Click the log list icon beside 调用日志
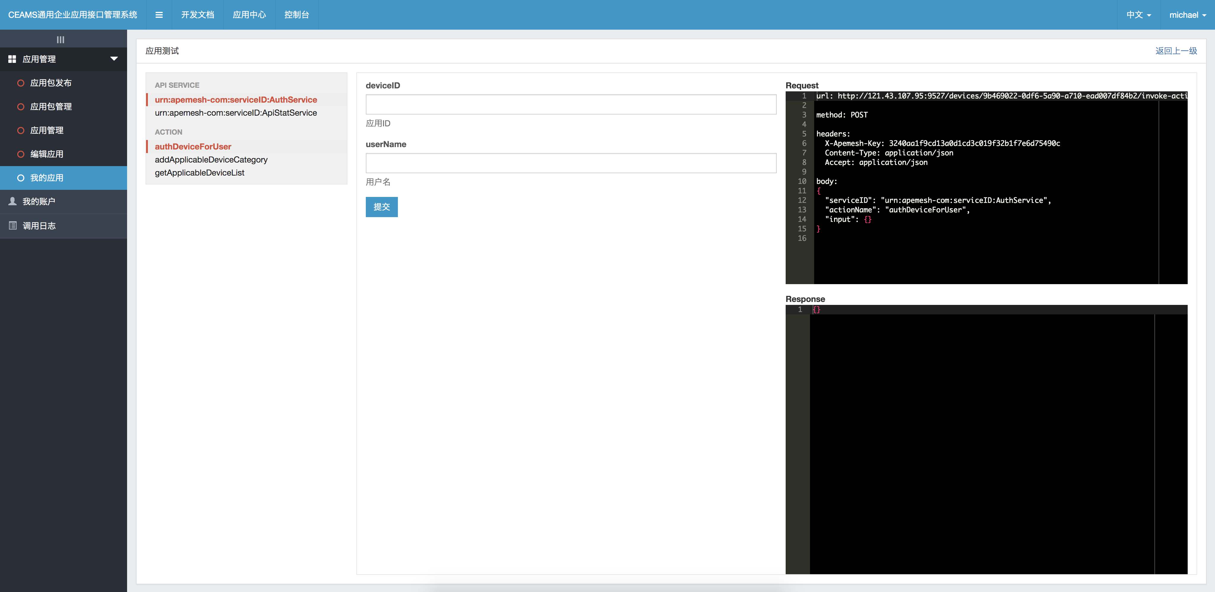Image resolution: width=1215 pixels, height=592 pixels. 13,226
